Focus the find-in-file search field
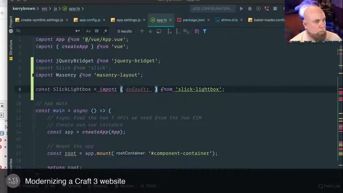This screenshot has width=343, height=193. pos(47,31)
